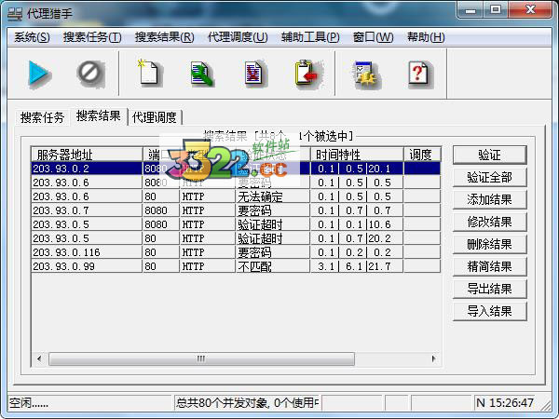Stop the task with the gray prohibit icon
Viewport: 559px width, 419px height.
(90, 74)
